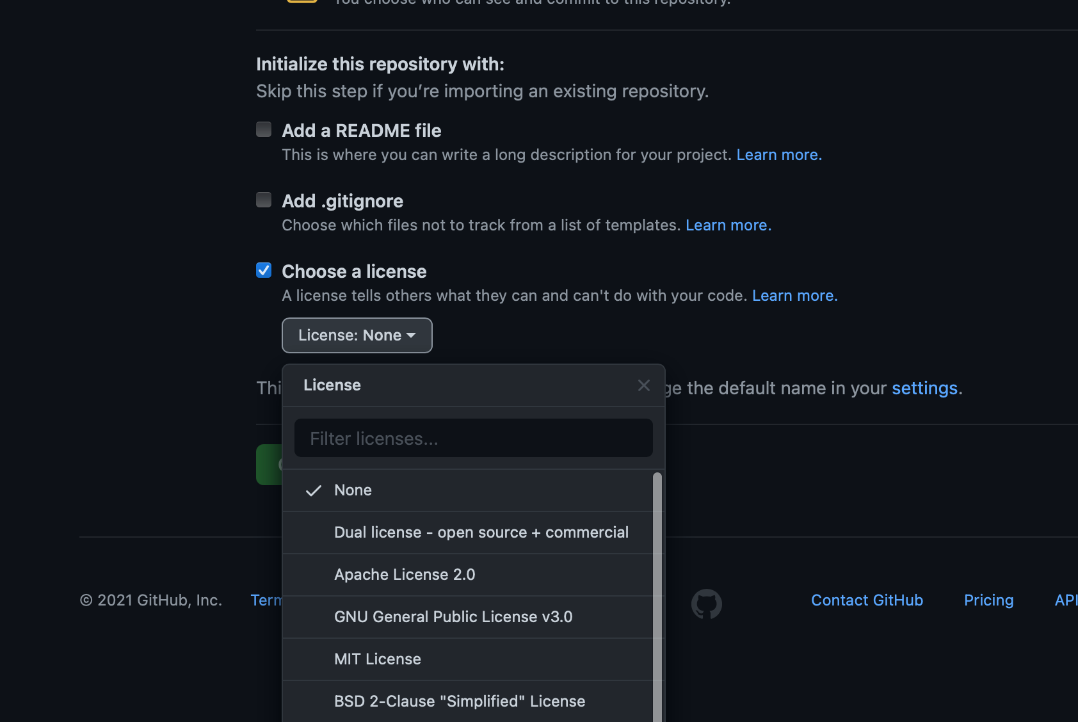Visit the Pricing page
1078x722 pixels.
988,600
